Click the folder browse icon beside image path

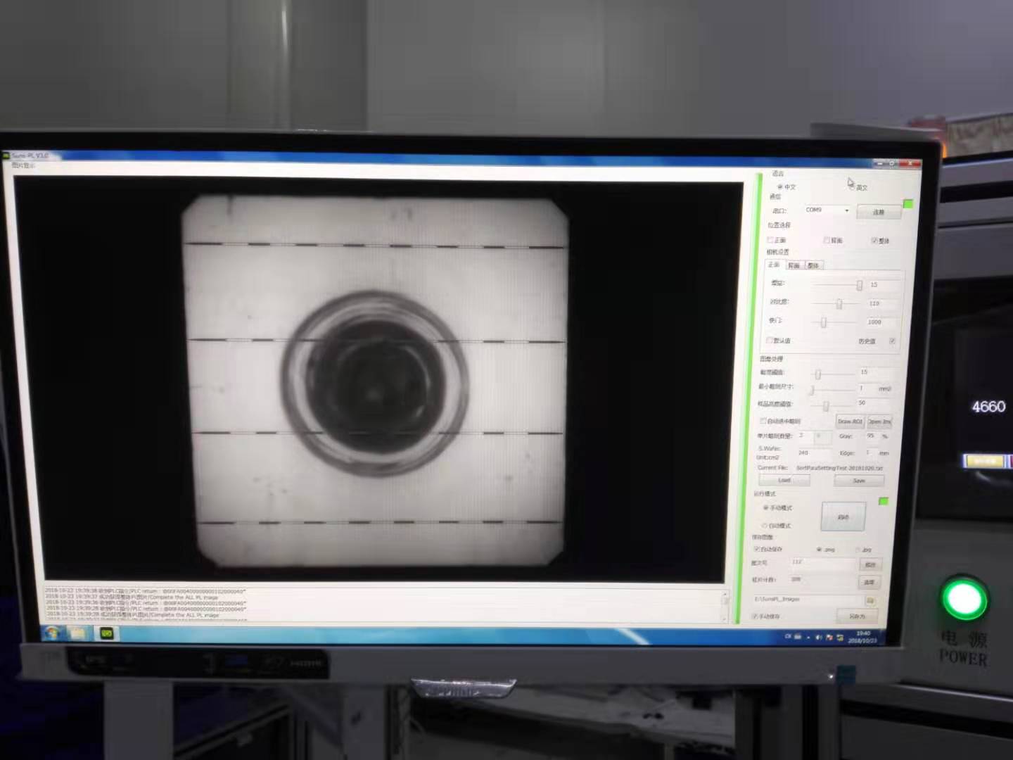click(870, 601)
